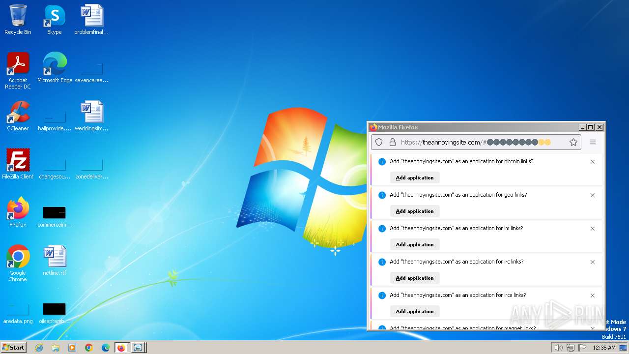Open the volume speaker tray icon
Screen dimensions: 629x354
click(x=558, y=348)
